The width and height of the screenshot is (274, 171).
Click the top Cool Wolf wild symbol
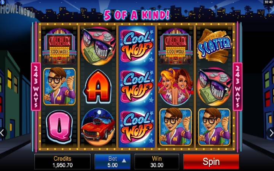pyautogui.click(x=137, y=46)
